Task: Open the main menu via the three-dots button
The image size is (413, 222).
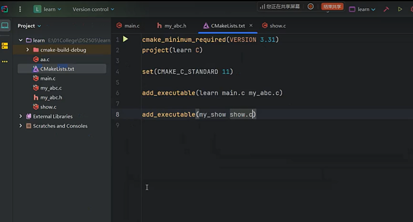Action: (x=20, y=9)
